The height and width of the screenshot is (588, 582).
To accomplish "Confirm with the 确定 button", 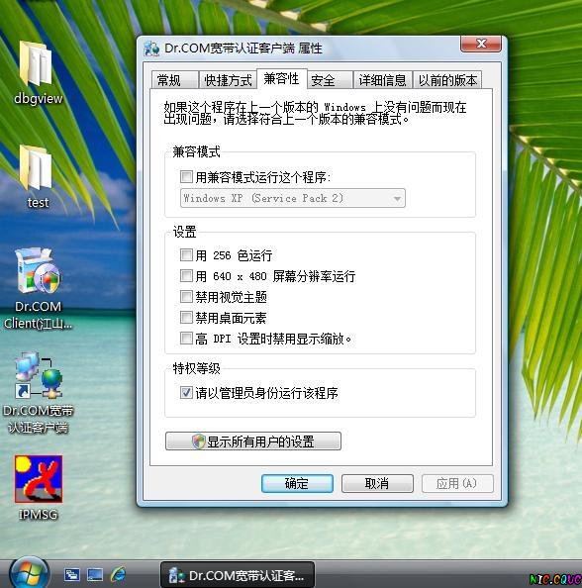I will pyautogui.click(x=297, y=484).
